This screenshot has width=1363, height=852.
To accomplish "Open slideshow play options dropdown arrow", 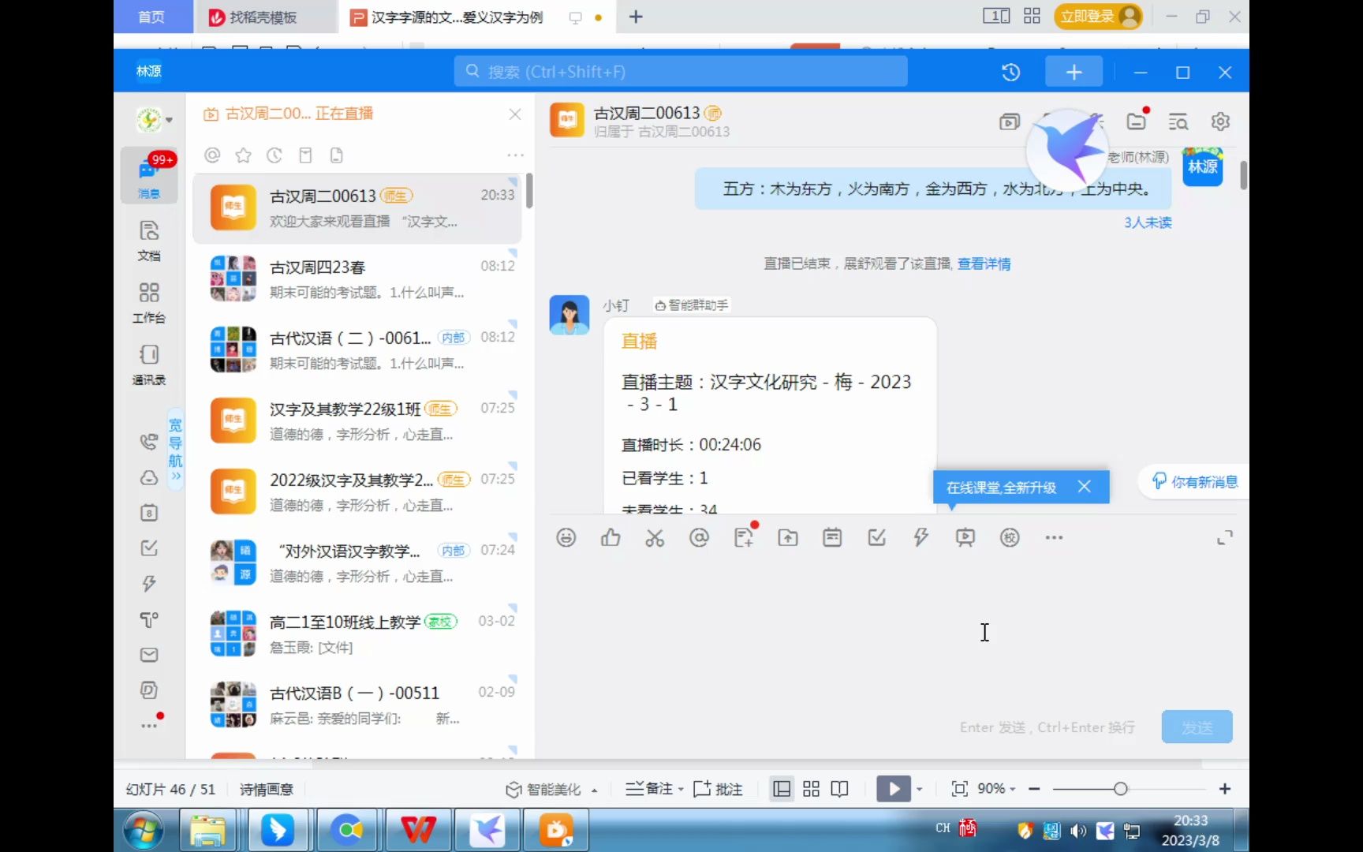I will pyautogui.click(x=920, y=789).
